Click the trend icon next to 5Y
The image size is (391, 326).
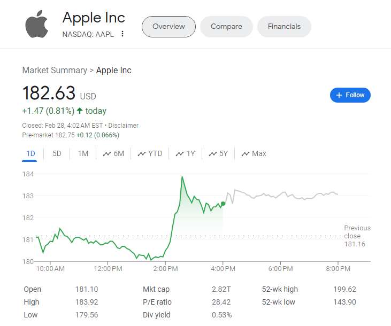213,154
